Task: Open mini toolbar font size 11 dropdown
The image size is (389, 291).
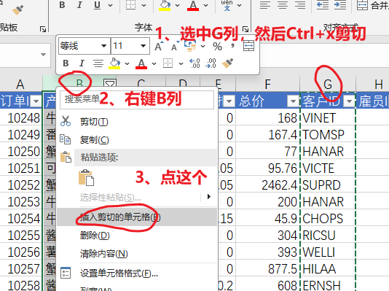Action: (x=144, y=46)
